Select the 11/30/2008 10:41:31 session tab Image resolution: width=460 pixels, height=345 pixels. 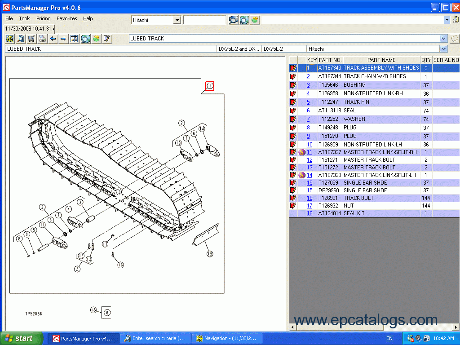coord(29,29)
